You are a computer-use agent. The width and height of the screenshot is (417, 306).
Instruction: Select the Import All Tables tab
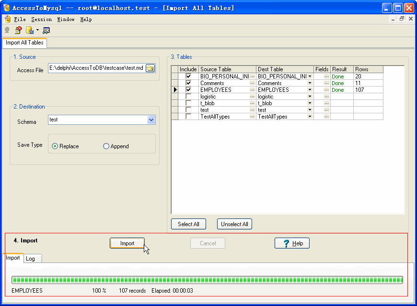point(24,43)
